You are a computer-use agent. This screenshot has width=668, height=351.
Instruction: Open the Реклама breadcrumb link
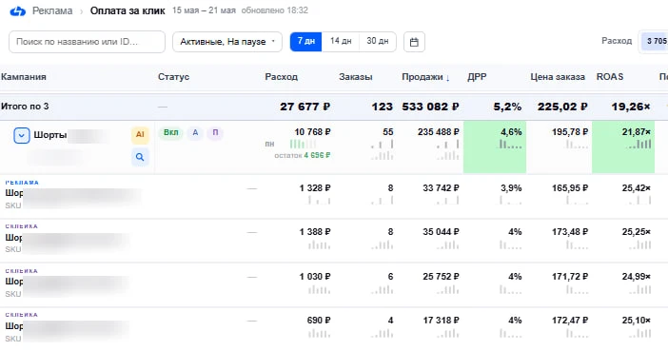coord(52,11)
